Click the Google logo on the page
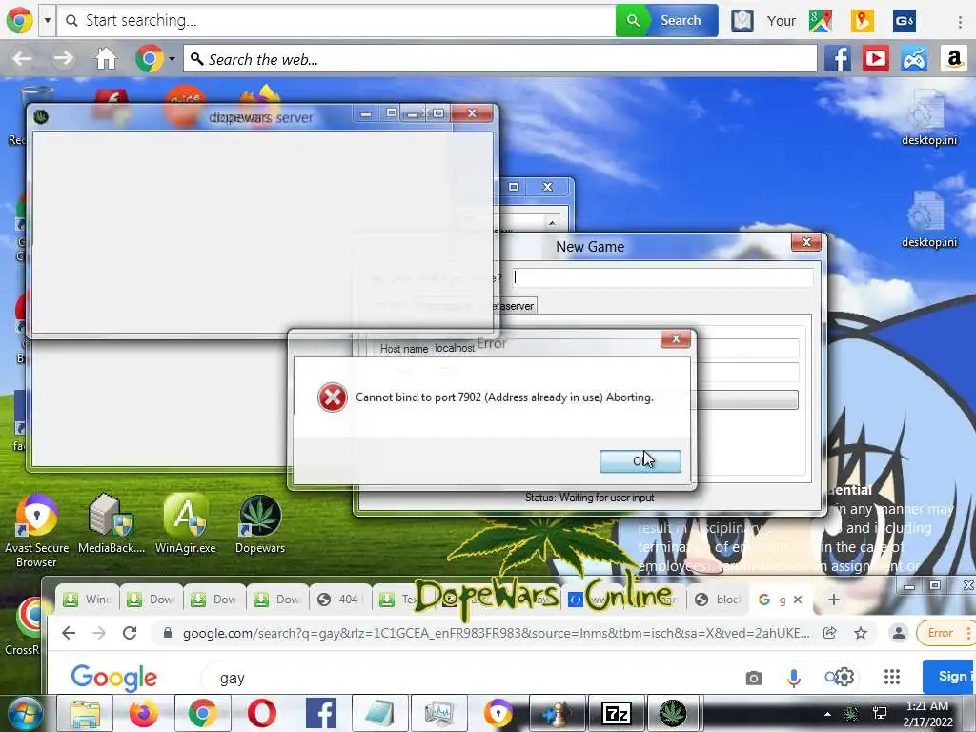 click(x=114, y=678)
